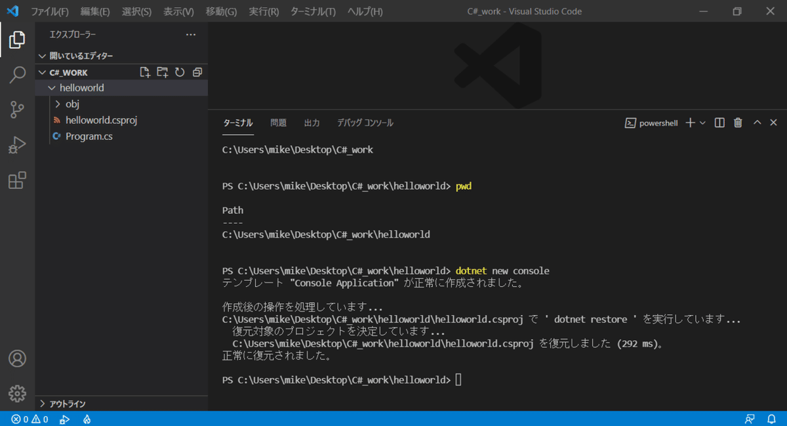
Task: Click the VS Code logo in title bar
Action: [x=12, y=11]
